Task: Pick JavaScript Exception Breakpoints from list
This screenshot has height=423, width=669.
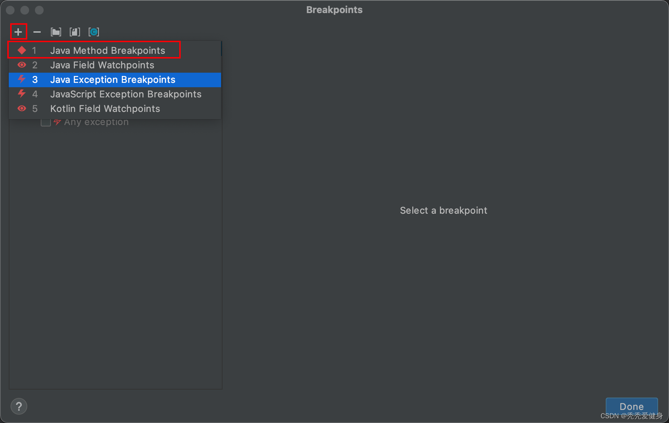Action: (126, 94)
